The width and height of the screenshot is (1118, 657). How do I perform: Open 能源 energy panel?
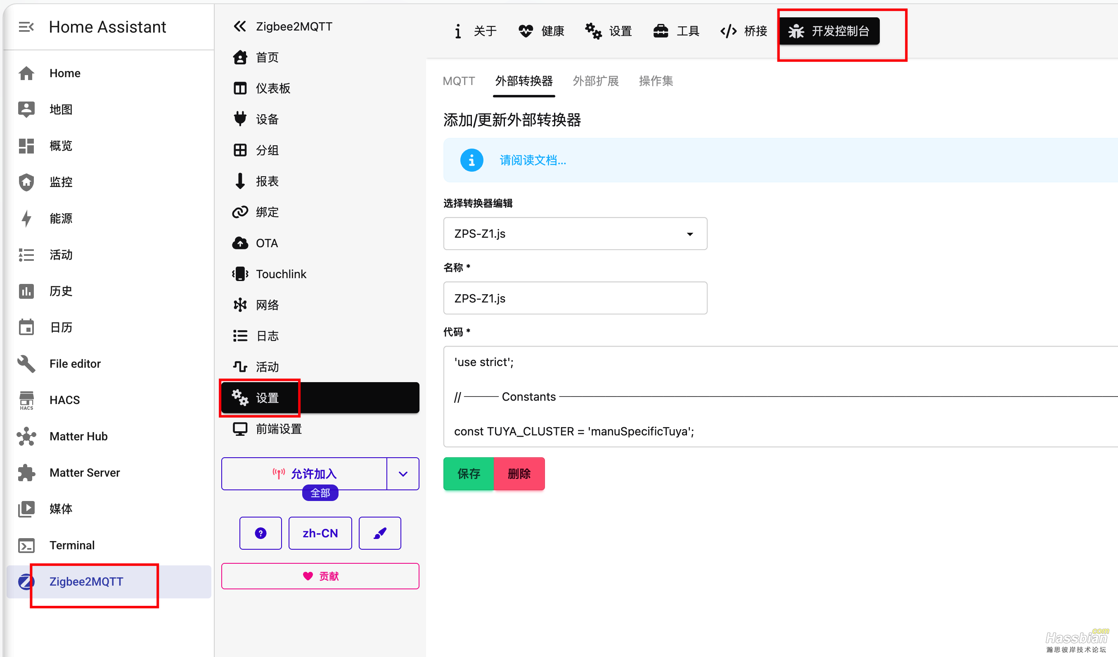(x=109, y=218)
